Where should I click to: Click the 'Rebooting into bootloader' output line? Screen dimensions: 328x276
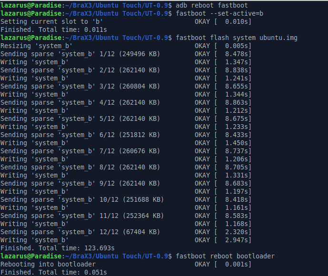pos(48,264)
